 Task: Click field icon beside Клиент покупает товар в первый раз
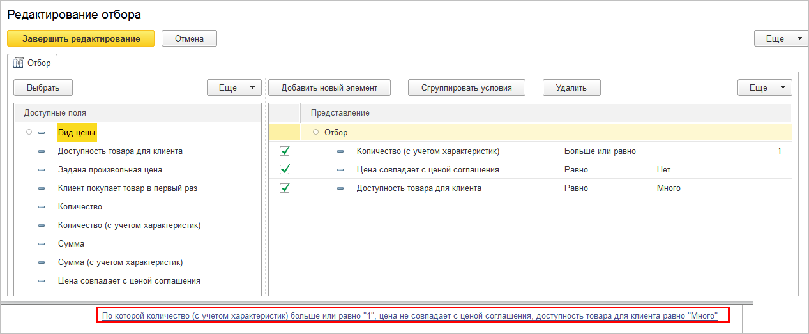[x=42, y=188]
